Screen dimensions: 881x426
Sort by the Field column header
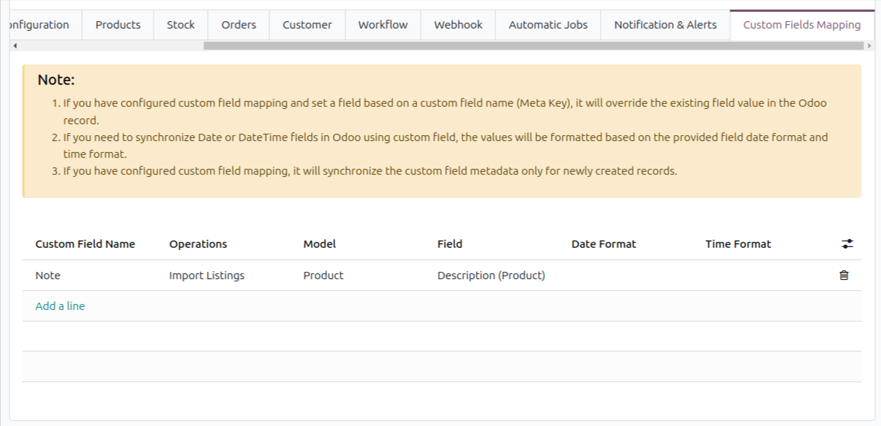click(450, 244)
